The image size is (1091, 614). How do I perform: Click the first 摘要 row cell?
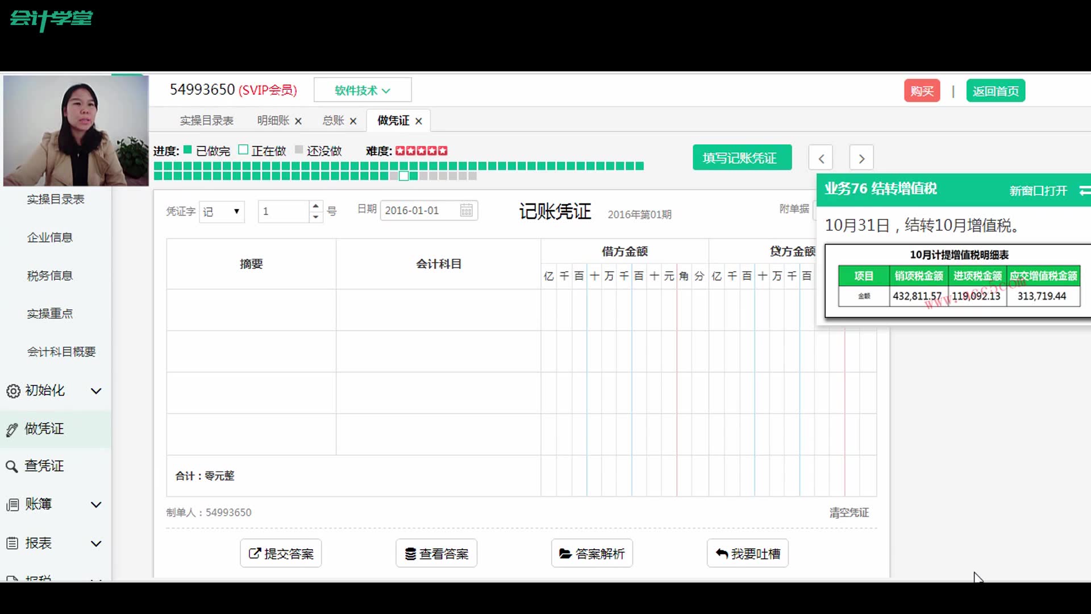click(251, 310)
